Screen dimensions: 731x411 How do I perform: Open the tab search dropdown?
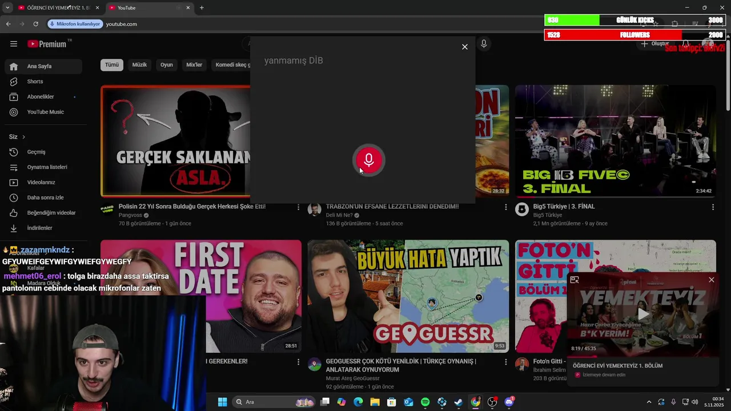tap(7, 8)
